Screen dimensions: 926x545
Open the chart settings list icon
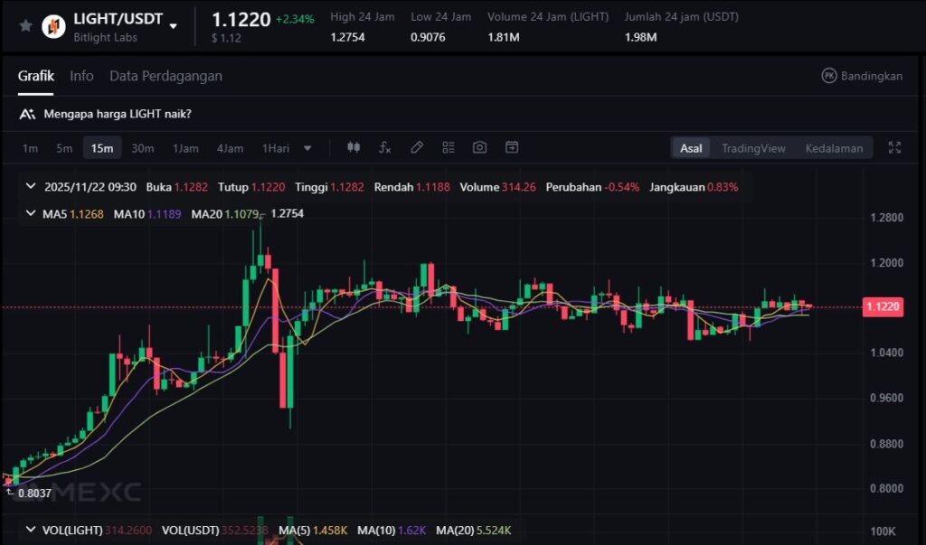click(449, 148)
